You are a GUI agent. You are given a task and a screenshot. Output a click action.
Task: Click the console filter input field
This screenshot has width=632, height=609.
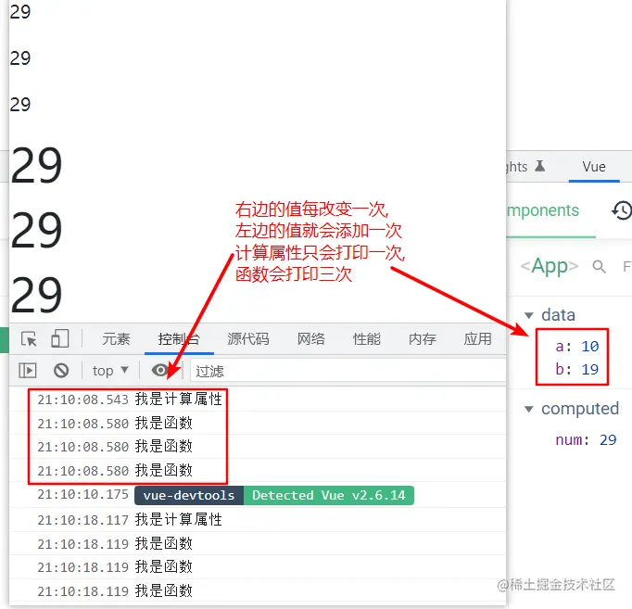(348, 371)
